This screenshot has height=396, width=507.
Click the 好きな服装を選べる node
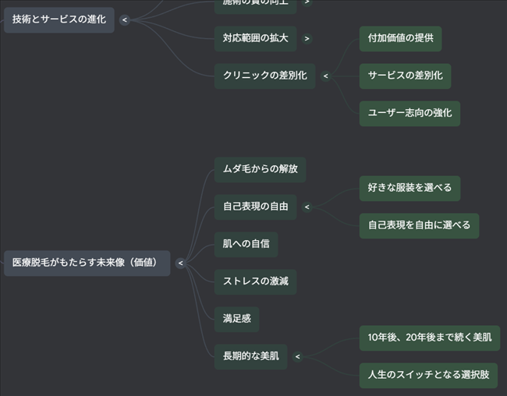(x=409, y=188)
